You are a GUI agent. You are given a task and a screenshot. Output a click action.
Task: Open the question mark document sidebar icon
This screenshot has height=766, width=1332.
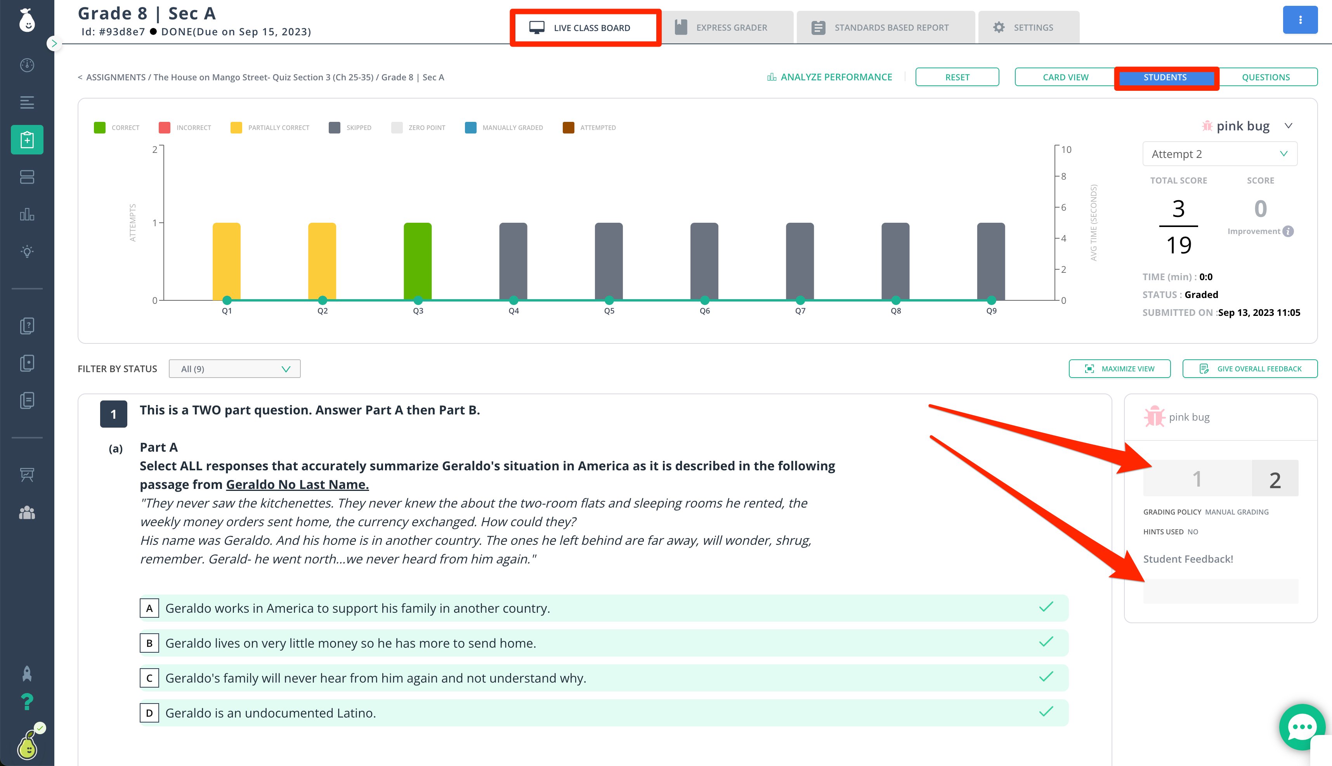(x=27, y=326)
